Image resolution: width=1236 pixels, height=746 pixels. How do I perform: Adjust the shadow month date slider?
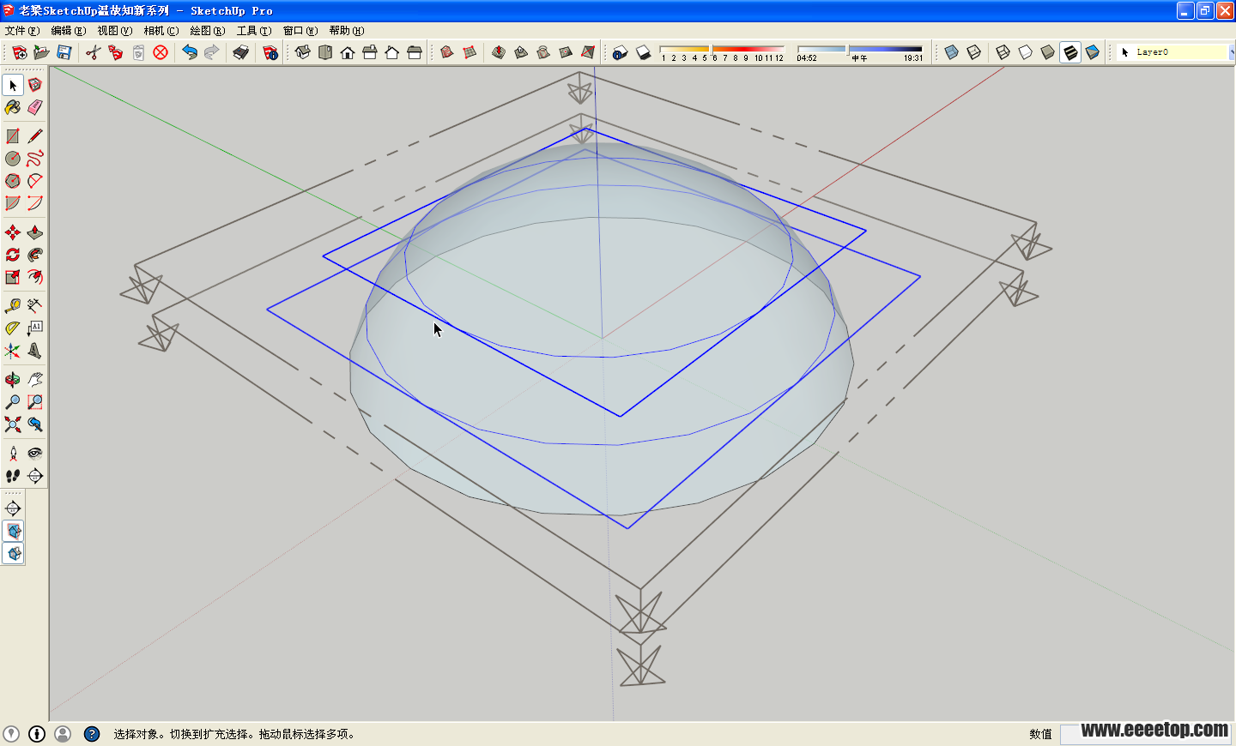[722, 49]
